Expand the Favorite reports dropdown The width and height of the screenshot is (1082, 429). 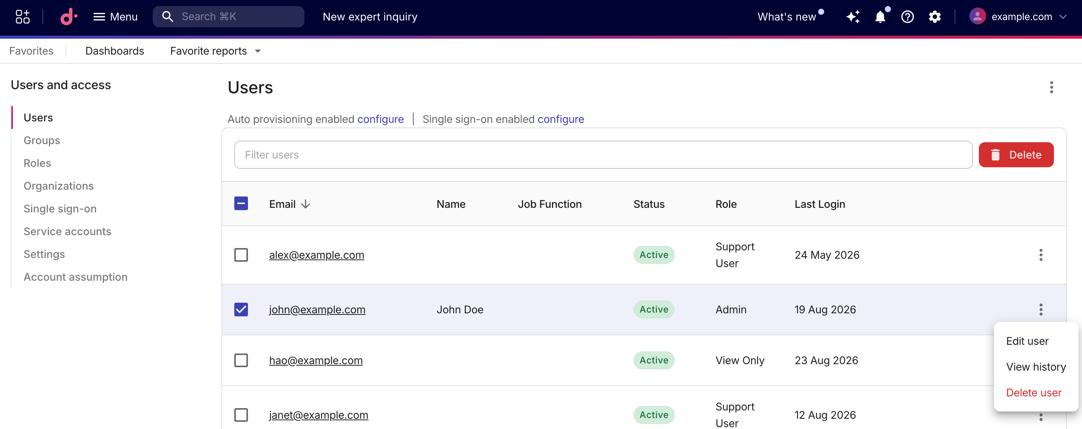tap(216, 51)
